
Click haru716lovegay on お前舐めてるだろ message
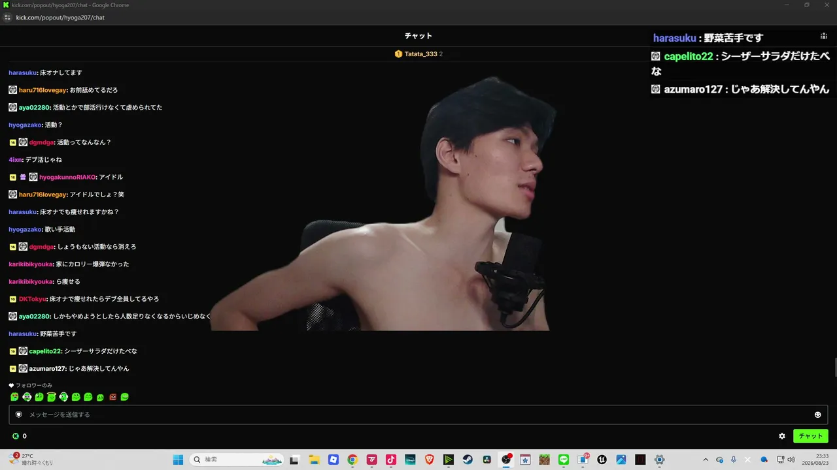point(43,90)
